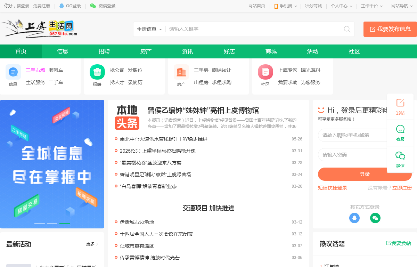Viewport: 417px width, 267px height.
Task: Click the 微信 icon in floating sidebar
Action: point(400,156)
